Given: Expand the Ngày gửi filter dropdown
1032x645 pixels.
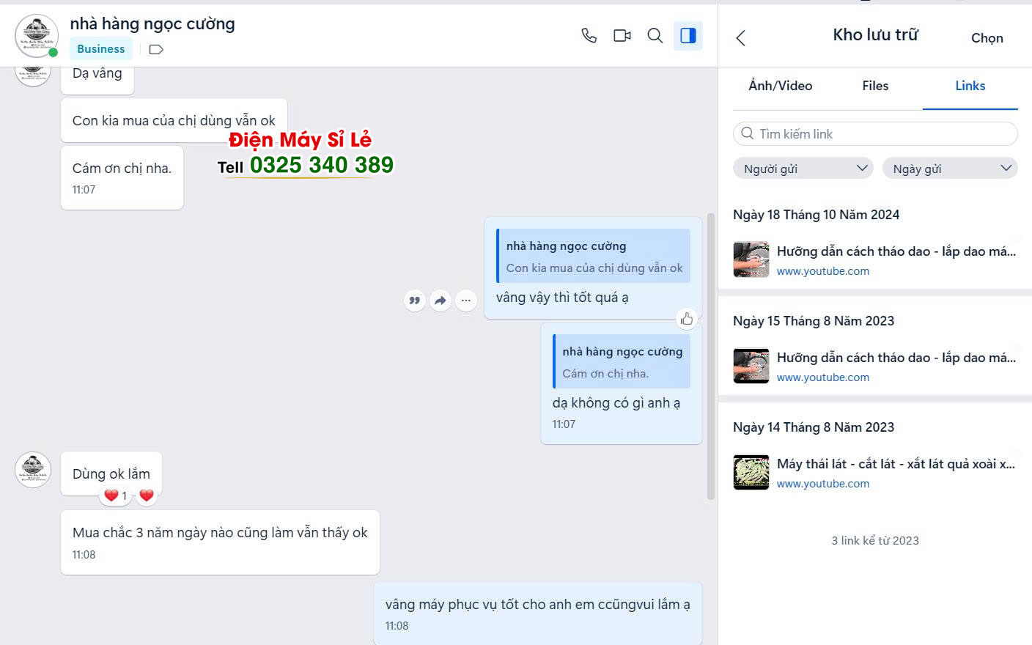Looking at the screenshot, I should click(x=950, y=169).
